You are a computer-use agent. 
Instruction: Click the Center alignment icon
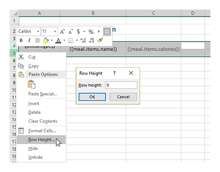pyautogui.click(x=38, y=41)
